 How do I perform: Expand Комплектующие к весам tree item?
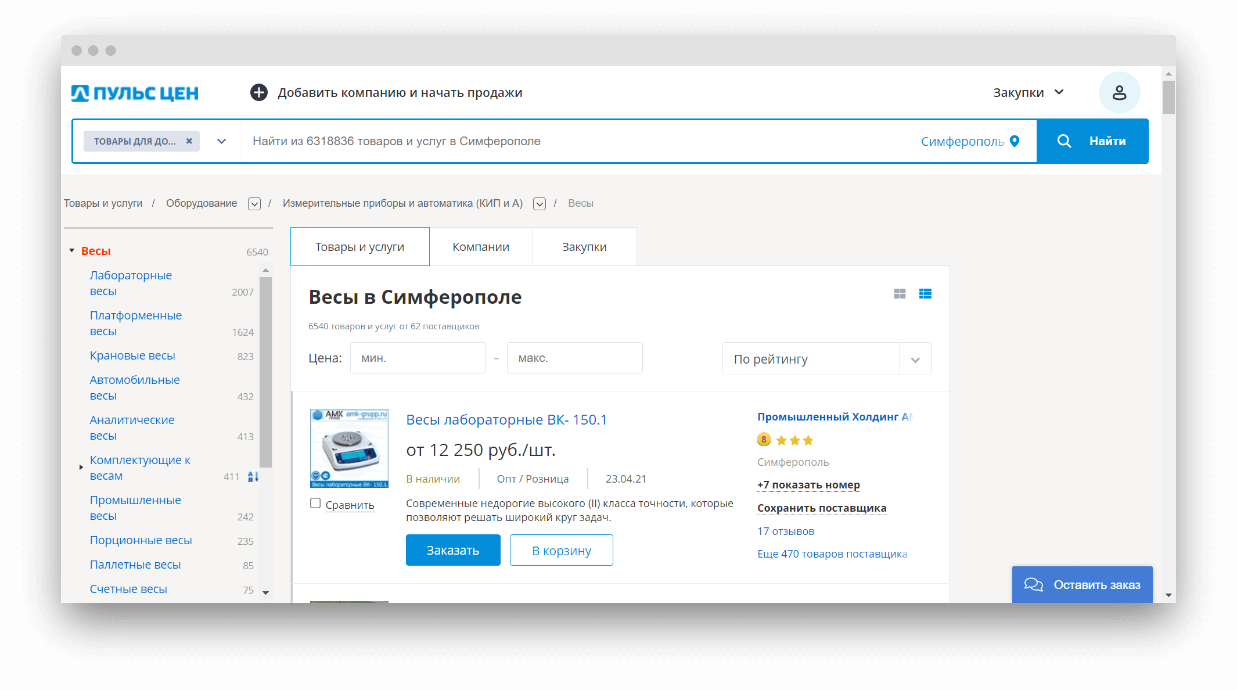click(81, 467)
